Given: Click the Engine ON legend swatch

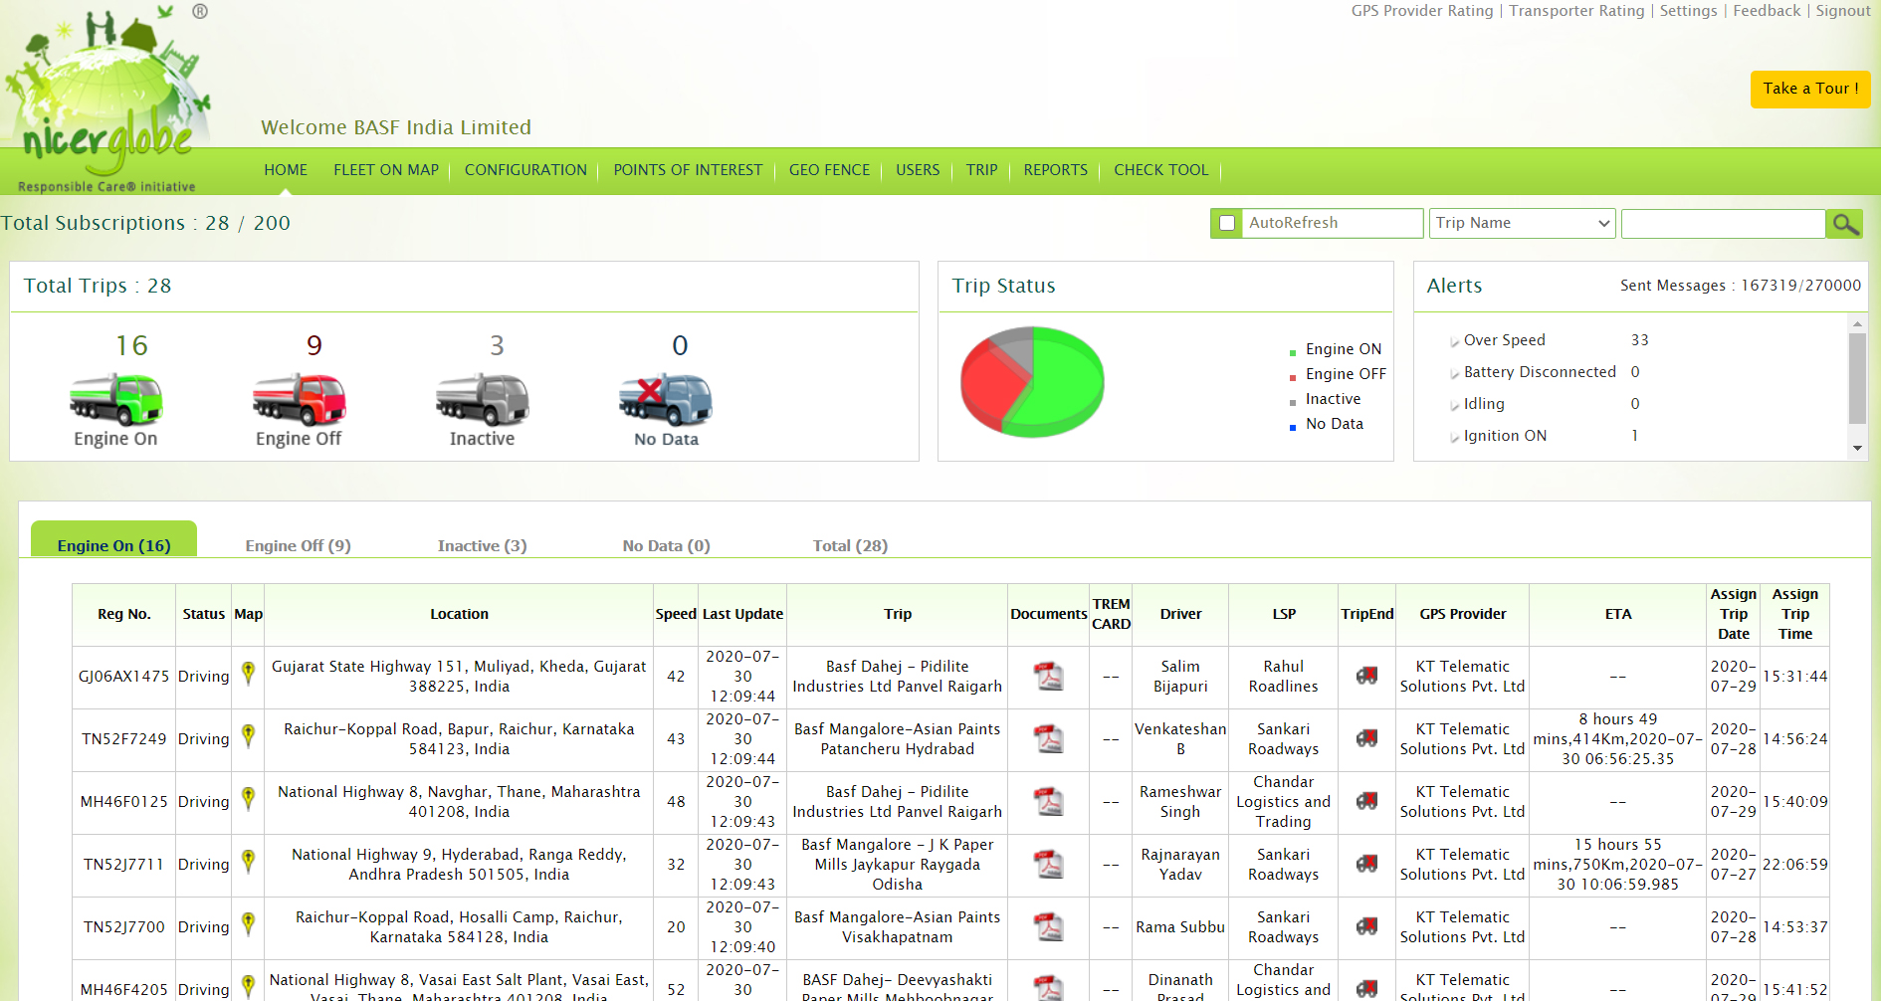Looking at the screenshot, I should (x=1293, y=352).
